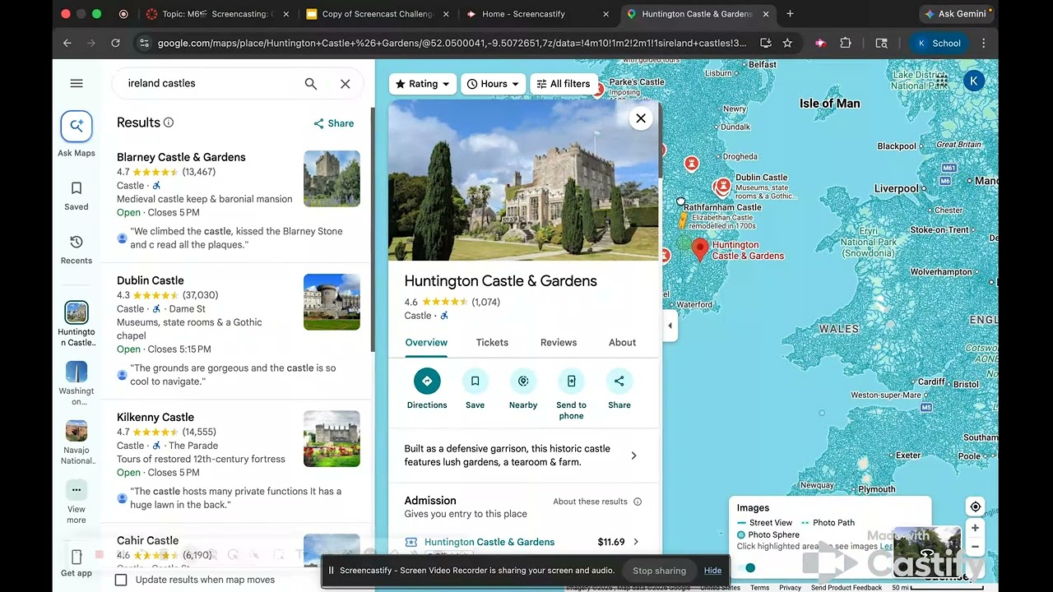Click Ask Gemini button

pyautogui.click(x=957, y=14)
